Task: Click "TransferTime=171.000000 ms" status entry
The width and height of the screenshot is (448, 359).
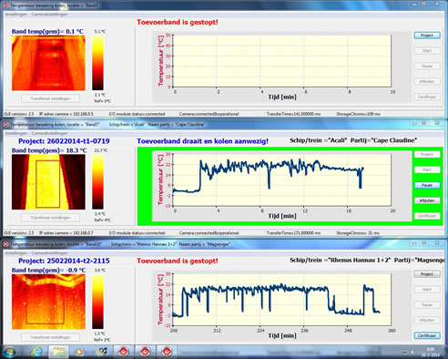Action: click(x=293, y=233)
